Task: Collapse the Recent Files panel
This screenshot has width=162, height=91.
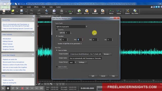Action: [x=33, y=20]
